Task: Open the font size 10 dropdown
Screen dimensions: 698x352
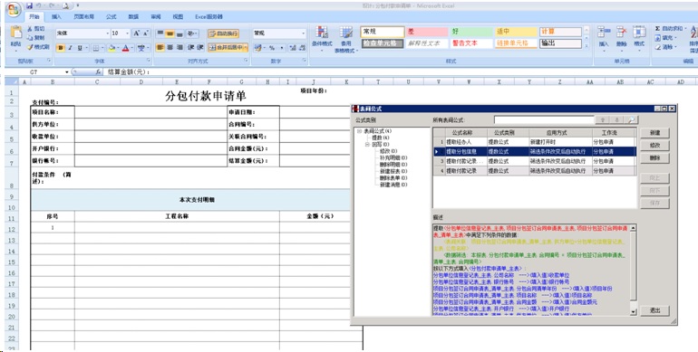Action: point(128,33)
